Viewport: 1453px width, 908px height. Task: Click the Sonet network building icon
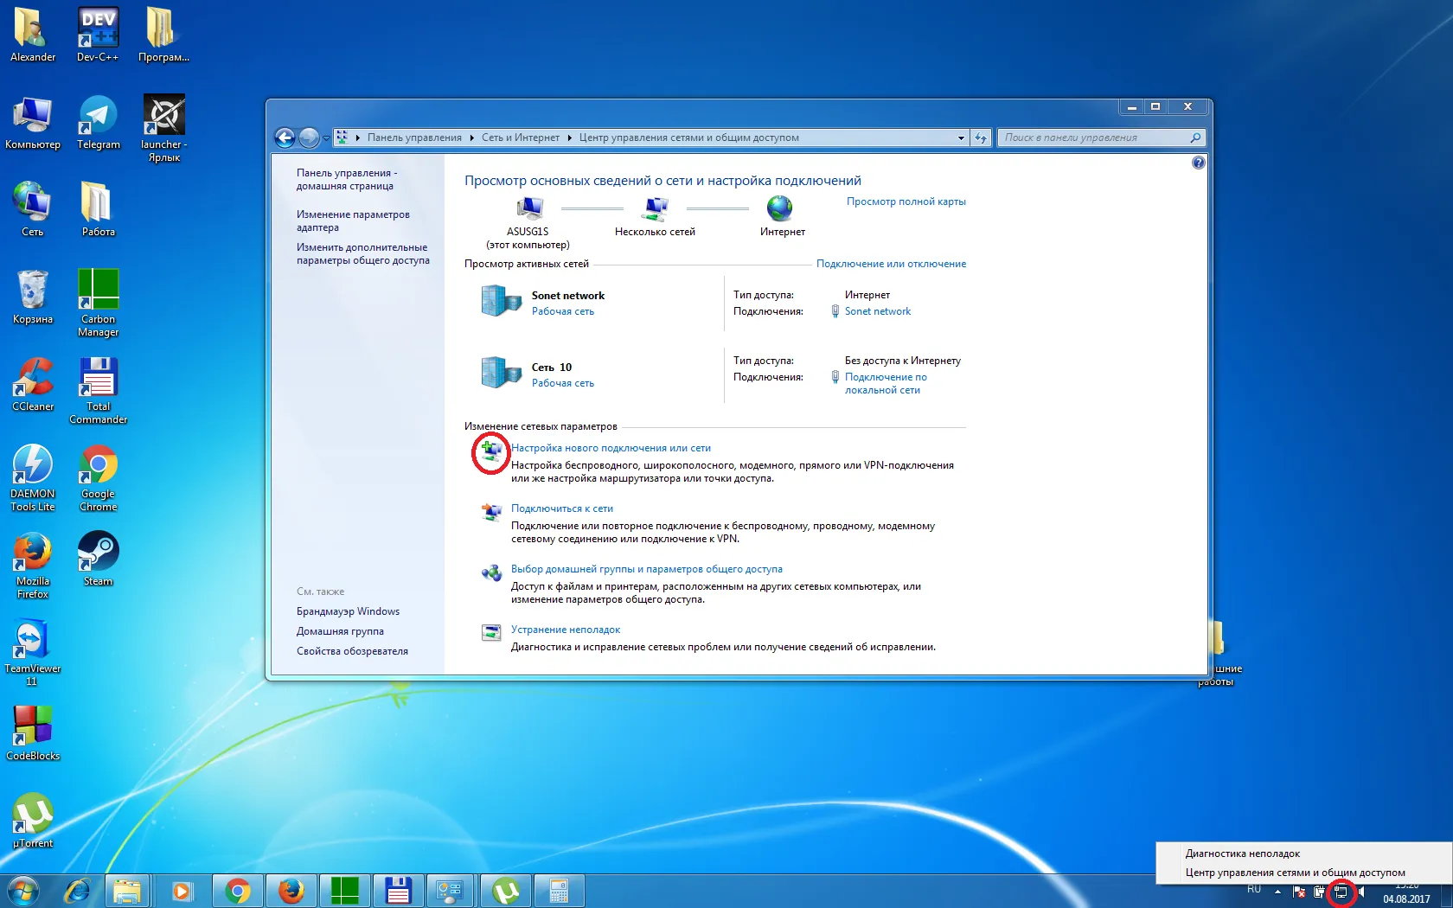(502, 301)
